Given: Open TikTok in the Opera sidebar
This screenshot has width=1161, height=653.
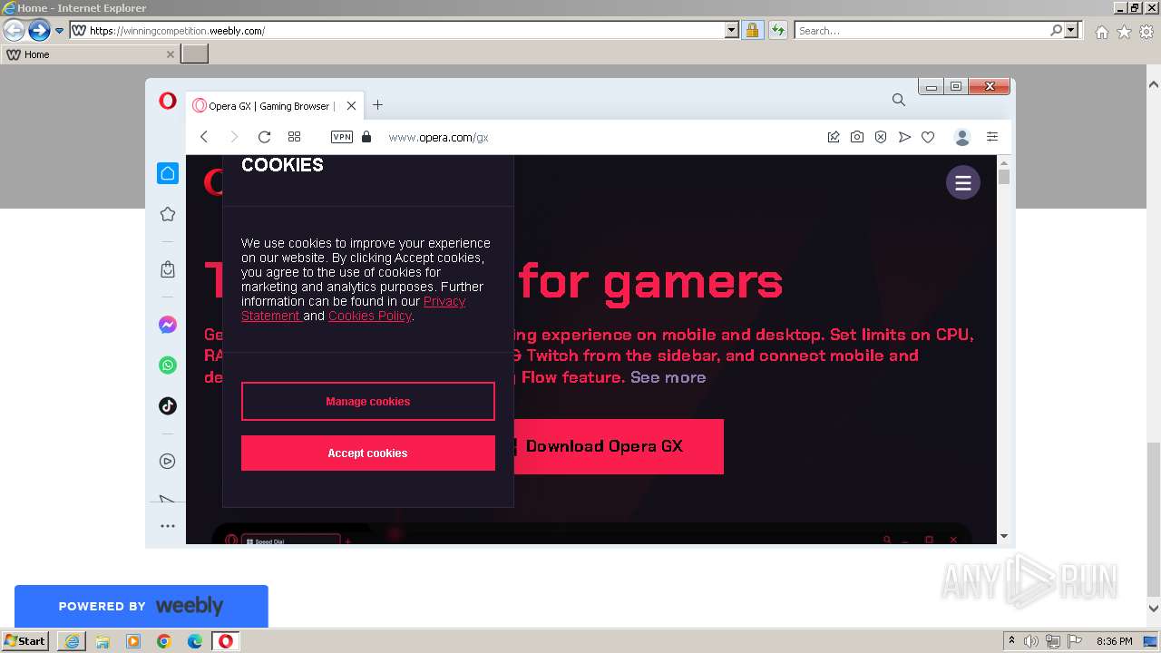Looking at the screenshot, I should (168, 406).
